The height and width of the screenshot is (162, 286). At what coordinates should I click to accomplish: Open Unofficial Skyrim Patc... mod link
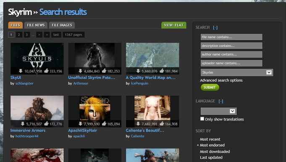(x=92, y=77)
